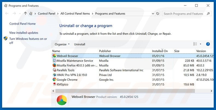Select the Google Chrome entry
Image resolution: width=216 pixels, height=110 pixels.
[67, 80]
